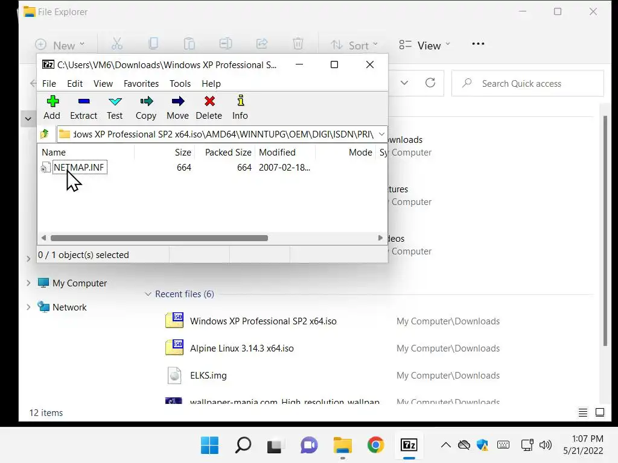Open the New dropdown in File Explorer
This screenshot has width=618, height=463.
[60, 45]
